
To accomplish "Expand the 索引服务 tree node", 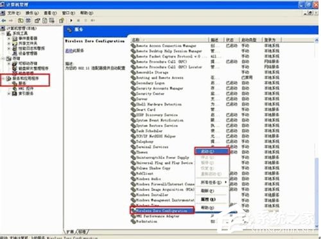I will [x=9, y=94].
